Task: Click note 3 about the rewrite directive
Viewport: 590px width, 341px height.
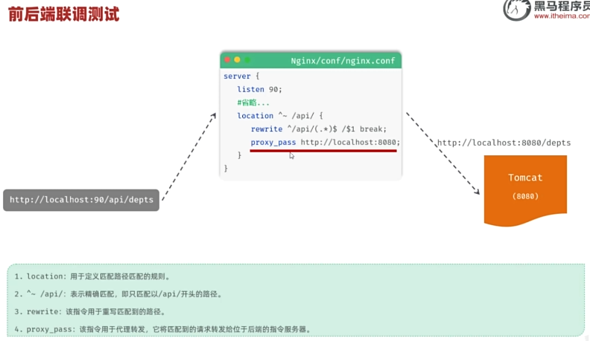Action: click(90, 312)
